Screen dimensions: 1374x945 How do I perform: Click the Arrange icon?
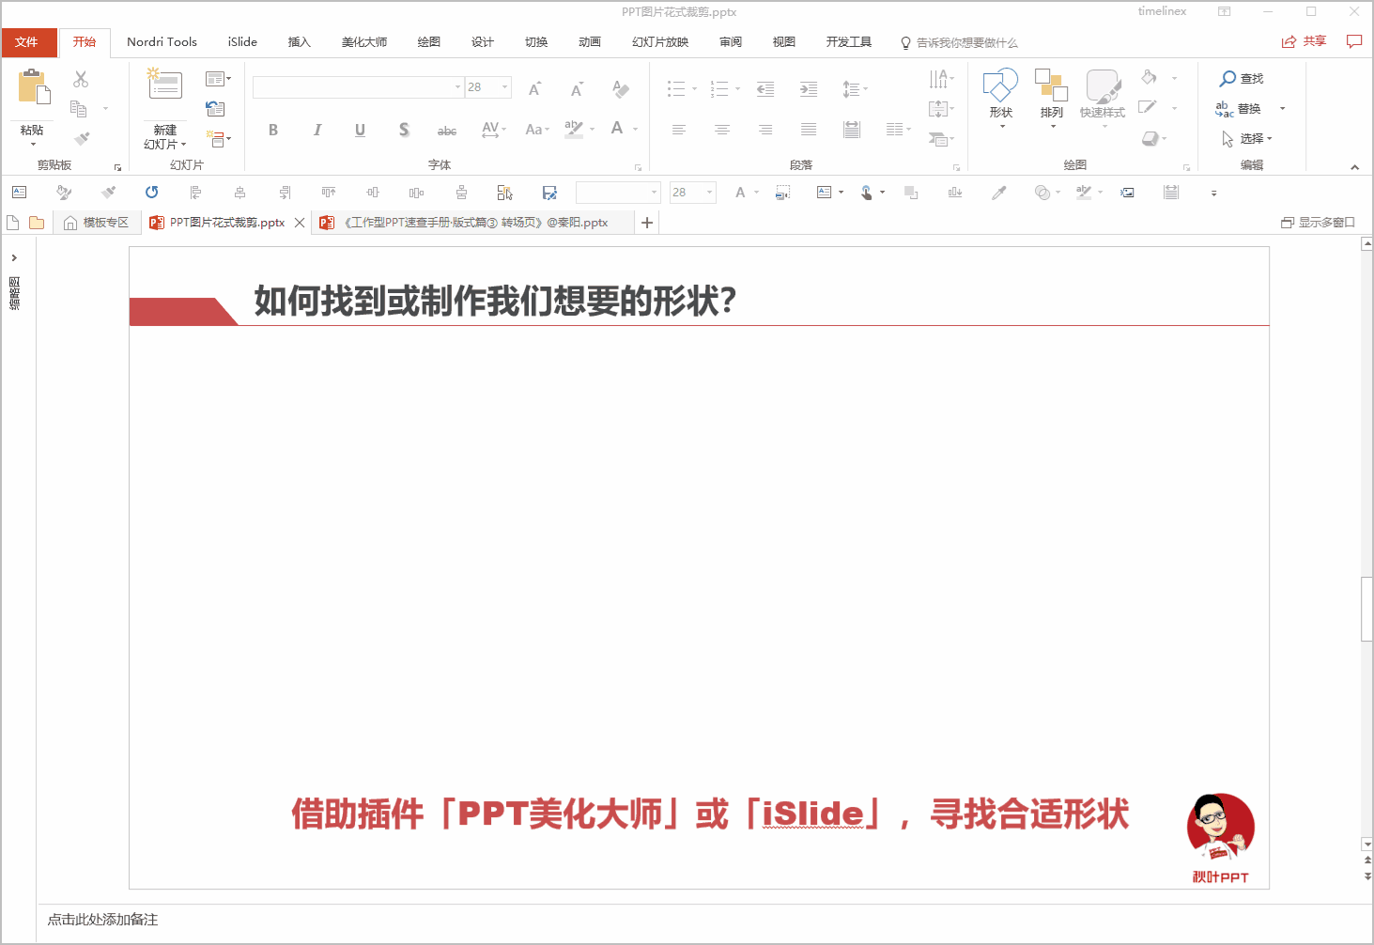1051,85
